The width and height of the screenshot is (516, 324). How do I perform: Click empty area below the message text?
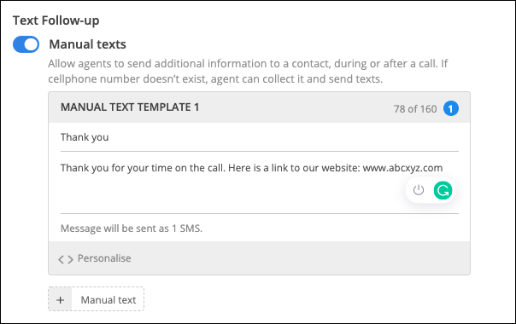pyautogui.click(x=231, y=194)
